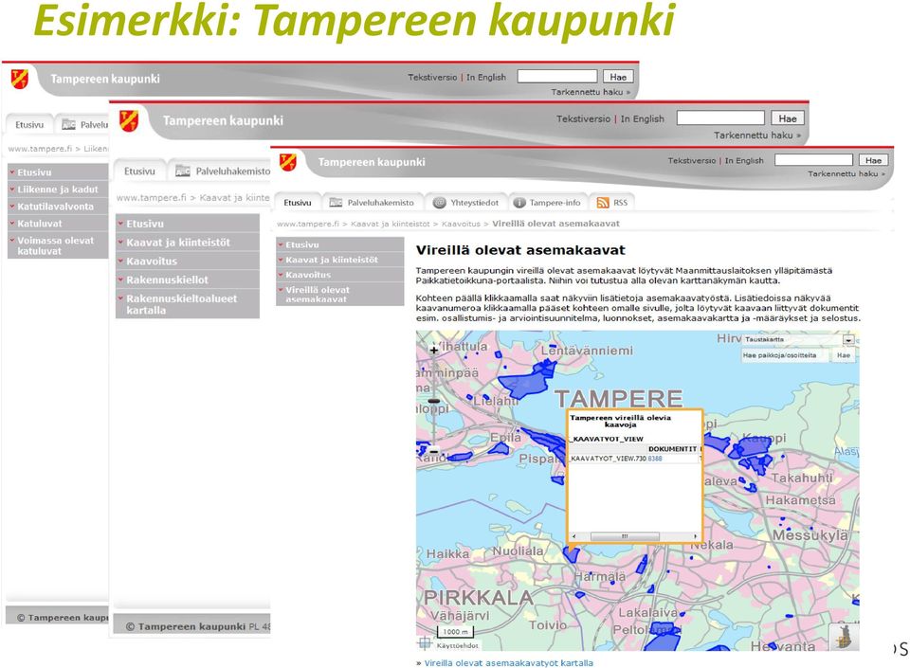Focus the 'Hae paikkoja/osoitteita' map search field
Image resolution: width=910 pixels, height=668 pixels.
(x=785, y=355)
